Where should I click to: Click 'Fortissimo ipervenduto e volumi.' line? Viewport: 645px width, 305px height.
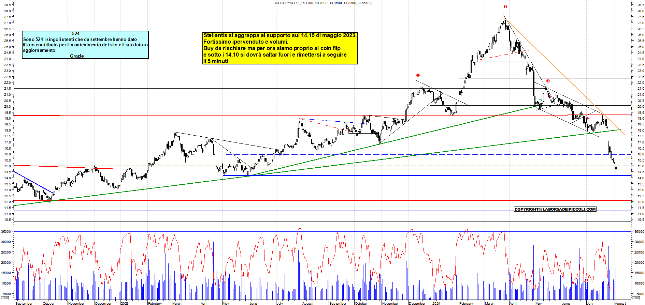point(246,42)
